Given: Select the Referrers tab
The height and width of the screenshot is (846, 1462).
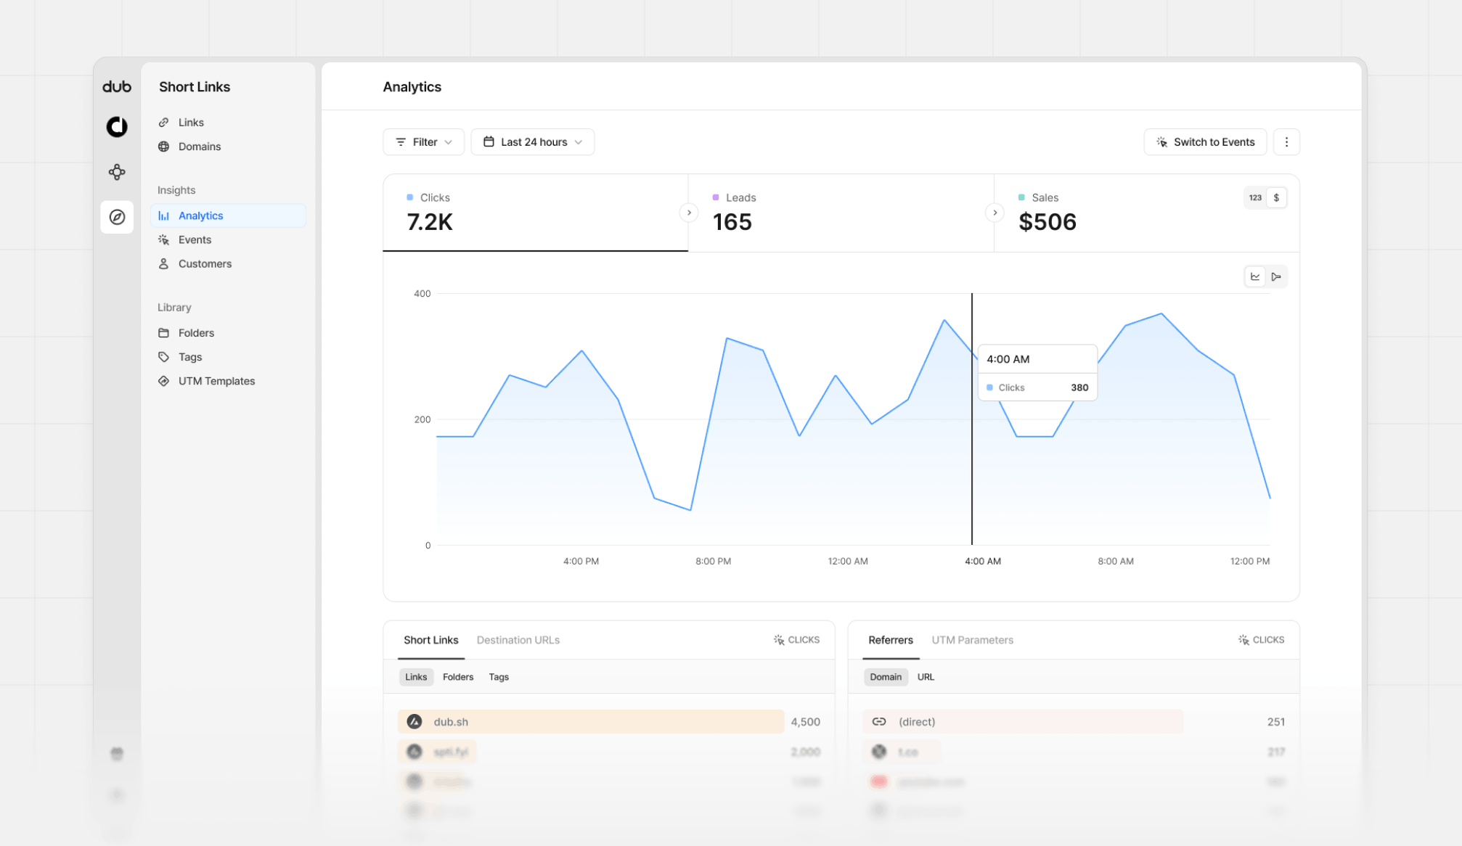Looking at the screenshot, I should tap(891, 640).
